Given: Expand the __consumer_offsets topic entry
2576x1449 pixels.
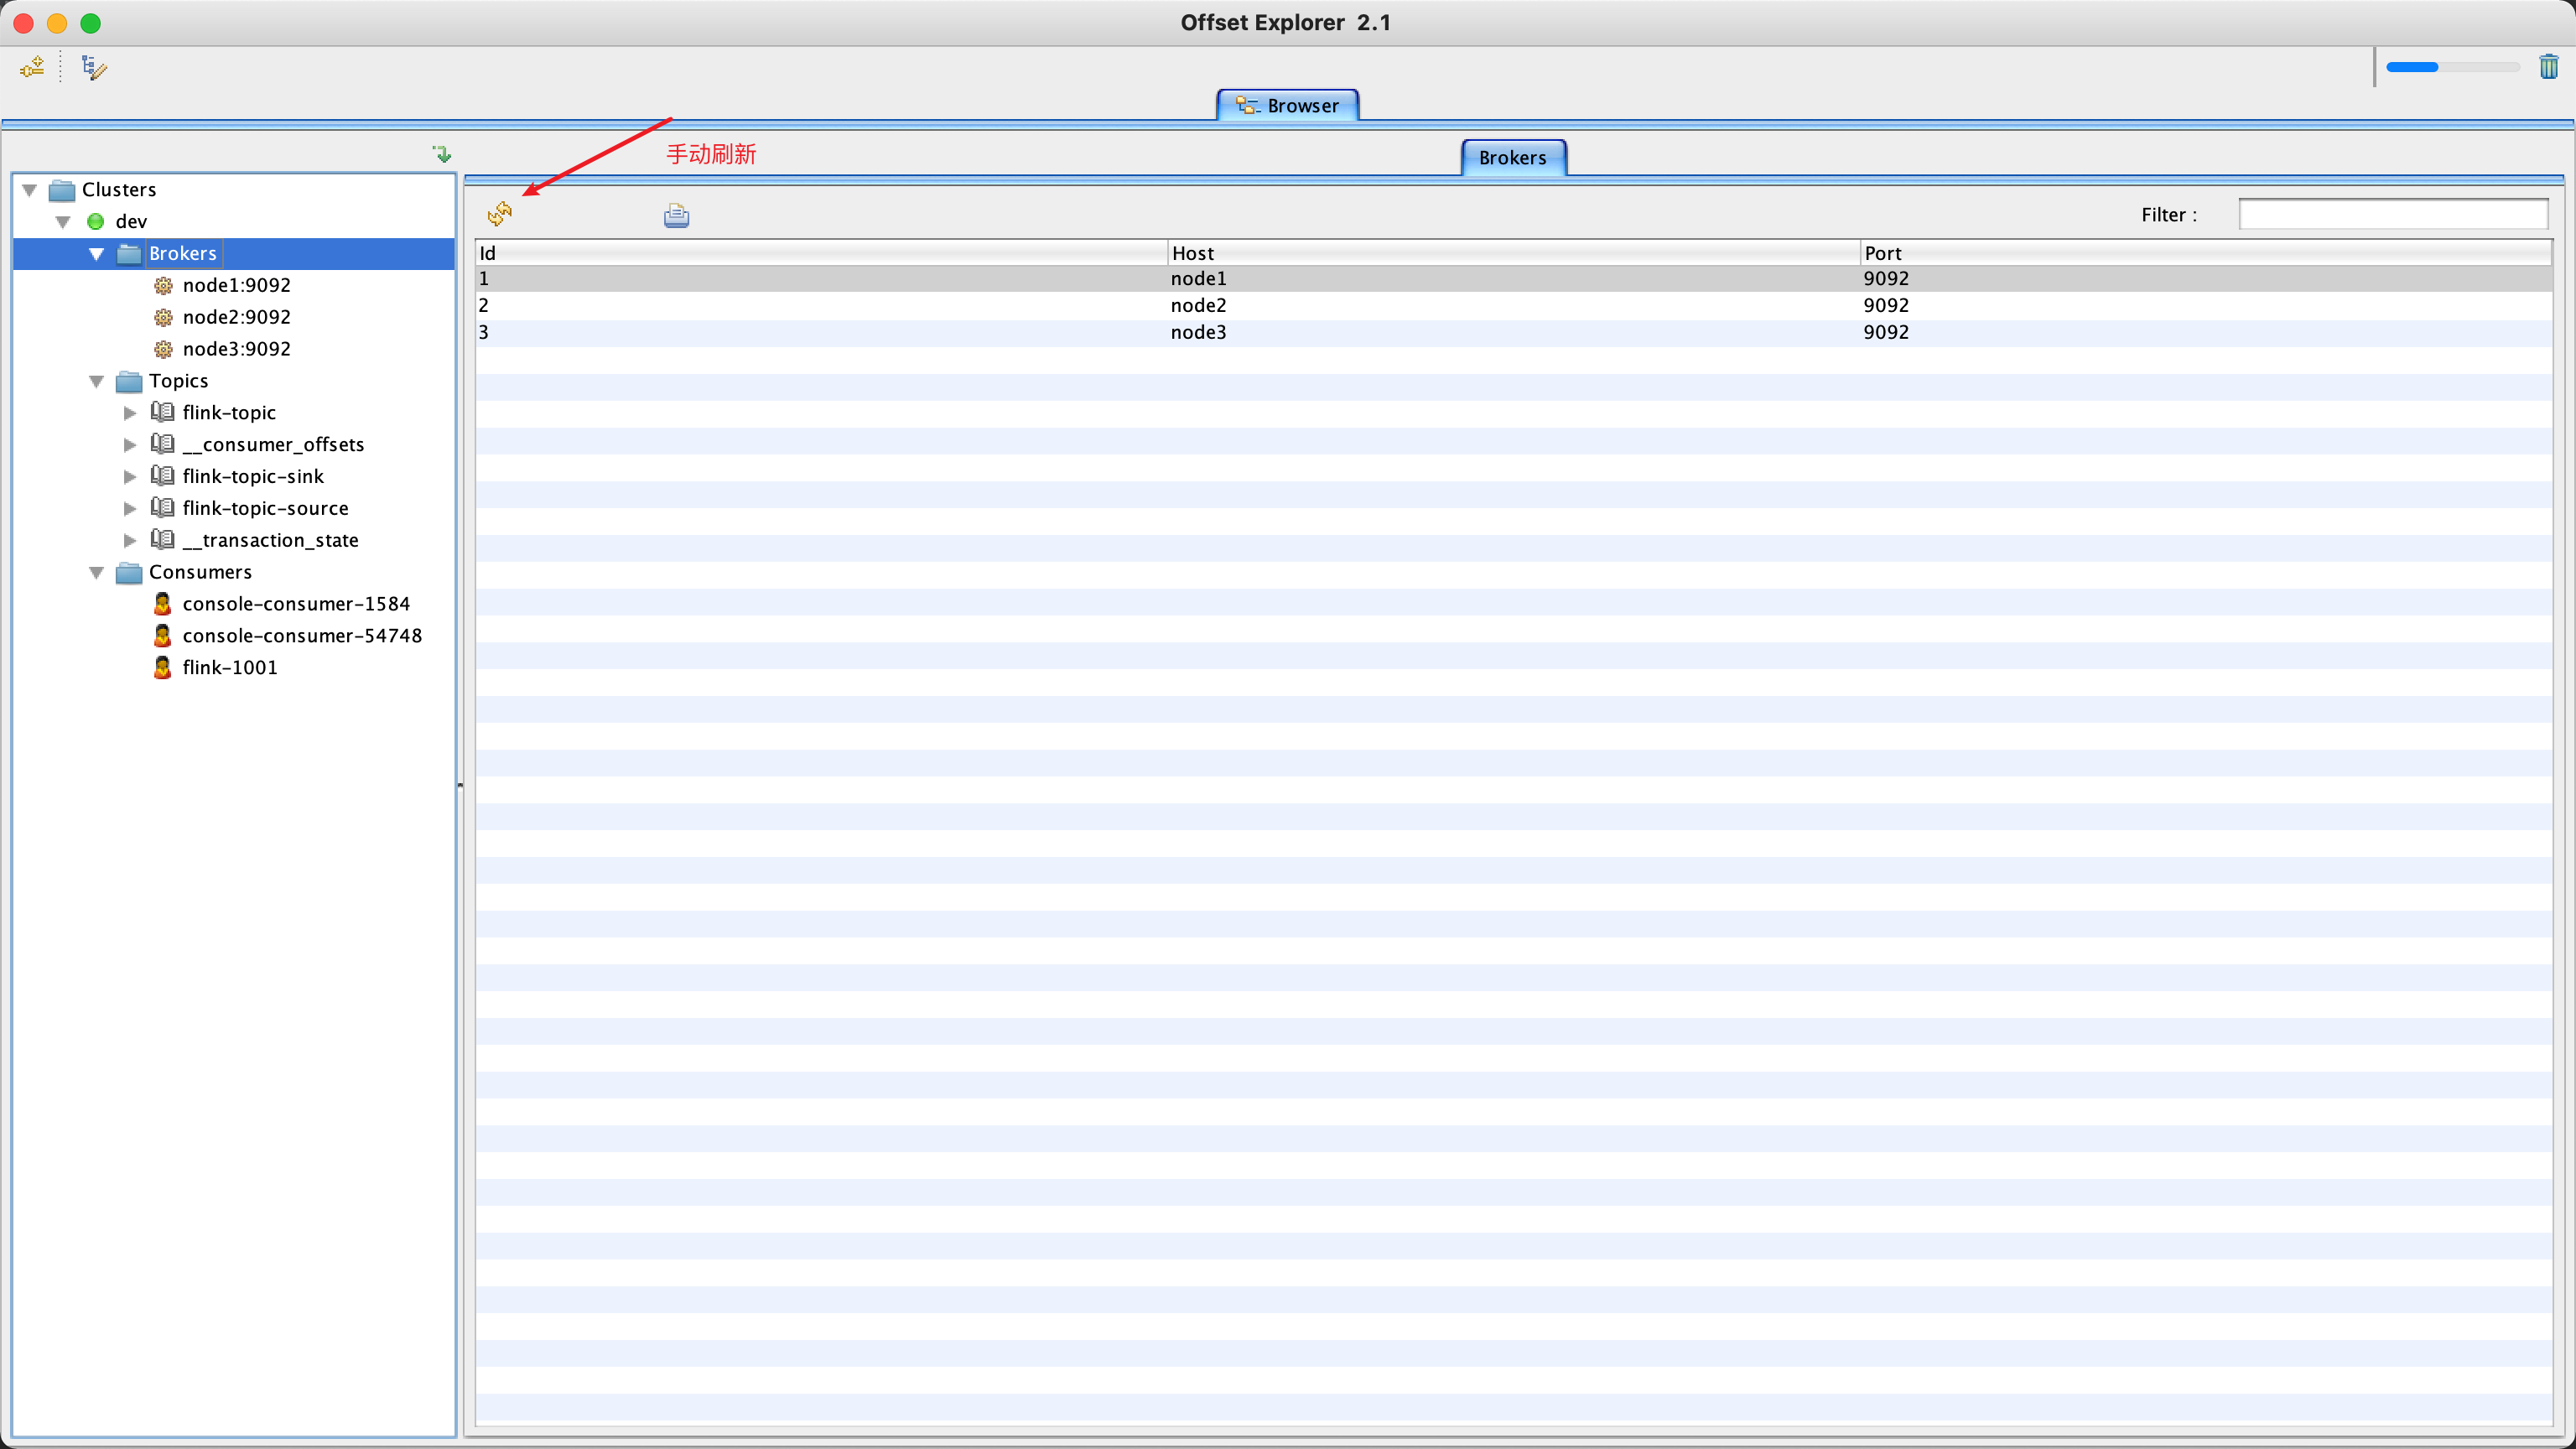Looking at the screenshot, I should [x=130, y=444].
